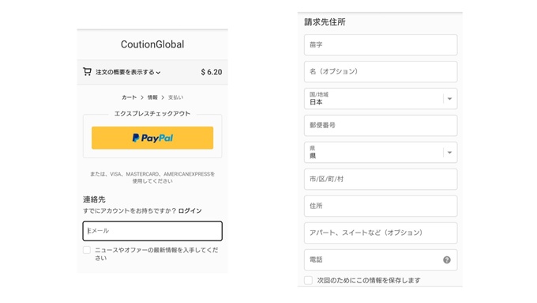The width and height of the screenshot is (537, 303).
Task: Expand the 注文の概要を表示する order summary
Action: point(128,72)
